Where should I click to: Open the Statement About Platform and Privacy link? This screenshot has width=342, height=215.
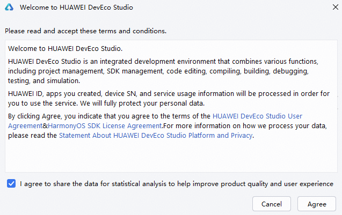pos(156,136)
